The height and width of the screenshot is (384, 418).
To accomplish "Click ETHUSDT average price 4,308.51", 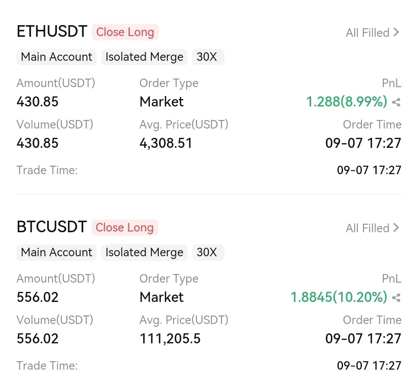I will coord(166,143).
